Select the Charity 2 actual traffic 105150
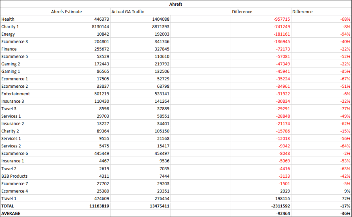 (x=160, y=131)
